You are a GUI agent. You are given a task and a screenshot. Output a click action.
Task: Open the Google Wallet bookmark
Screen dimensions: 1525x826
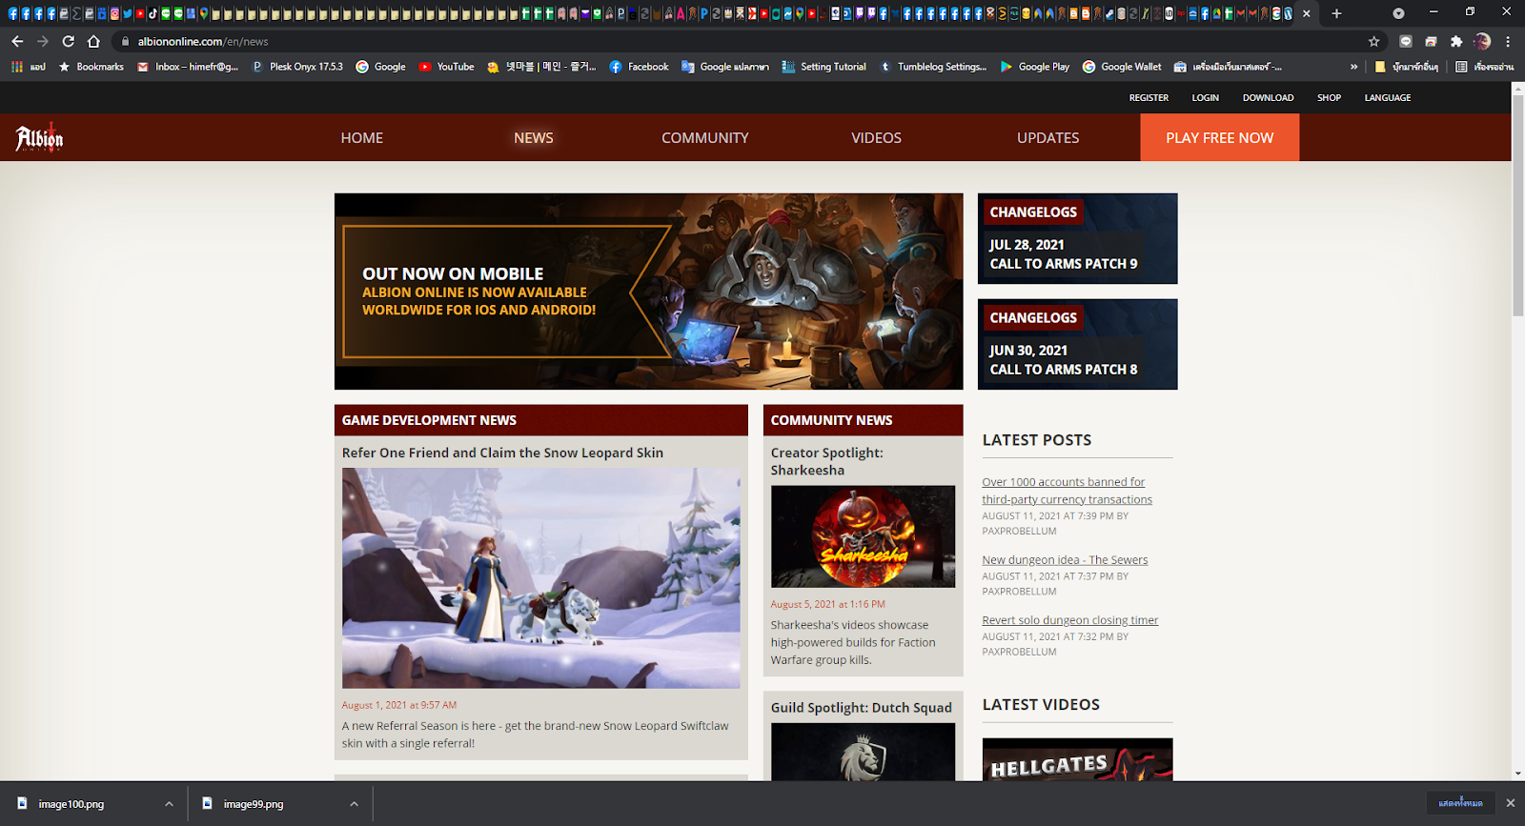pyautogui.click(x=1122, y=67)
